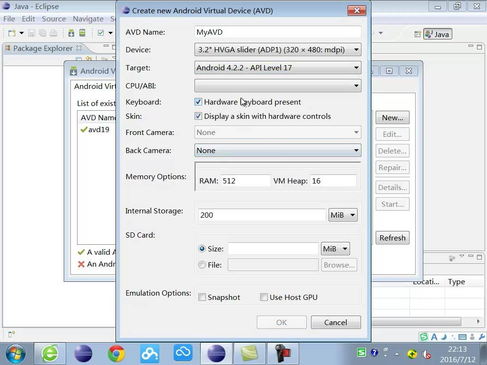Click the checkmark lint toolbar icon
This screenshot has height=365, width=487.
(101, 33)
